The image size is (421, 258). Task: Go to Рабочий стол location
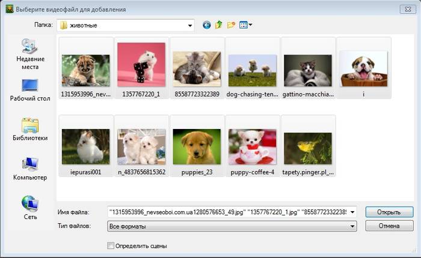(x=29, y=90)
